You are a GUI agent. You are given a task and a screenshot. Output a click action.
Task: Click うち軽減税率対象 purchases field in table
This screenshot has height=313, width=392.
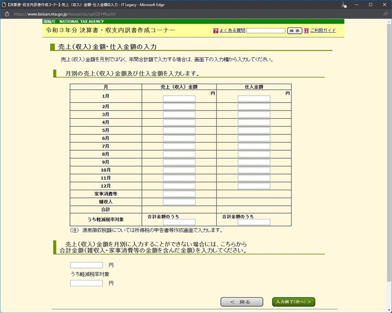pyautogui.click(x=254, y=222)
